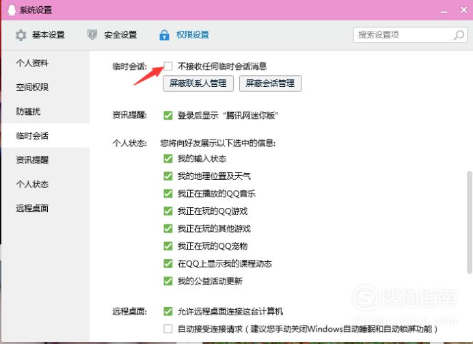
Task: Uncheck 登录后显示"腾讯网迷你版"
Action: (x=168, y=116)
